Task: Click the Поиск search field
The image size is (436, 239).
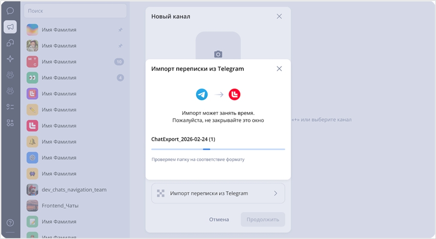Action: point(75,11)
